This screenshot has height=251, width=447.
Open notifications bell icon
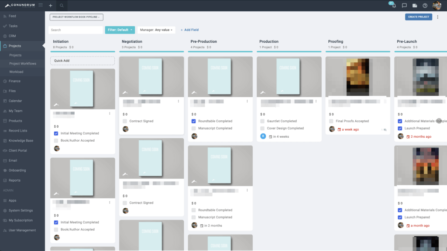click(x=393, y=5)
